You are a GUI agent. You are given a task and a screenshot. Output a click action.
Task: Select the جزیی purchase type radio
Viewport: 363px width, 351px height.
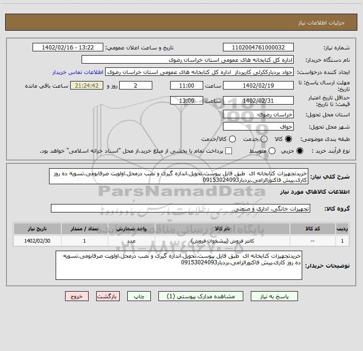299,151
